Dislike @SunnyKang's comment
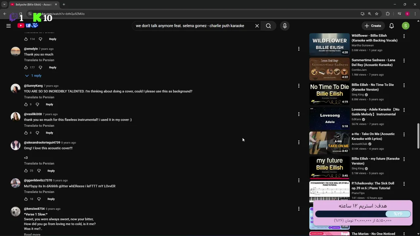Viewport: 420px width, 236px height. click(x=37, y=104)
